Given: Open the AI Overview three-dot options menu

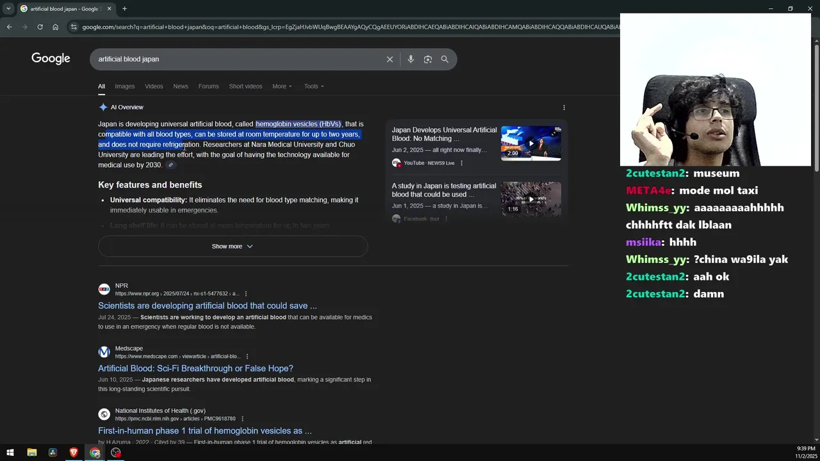Looking at the screenshot, I should tap(564, 108).
